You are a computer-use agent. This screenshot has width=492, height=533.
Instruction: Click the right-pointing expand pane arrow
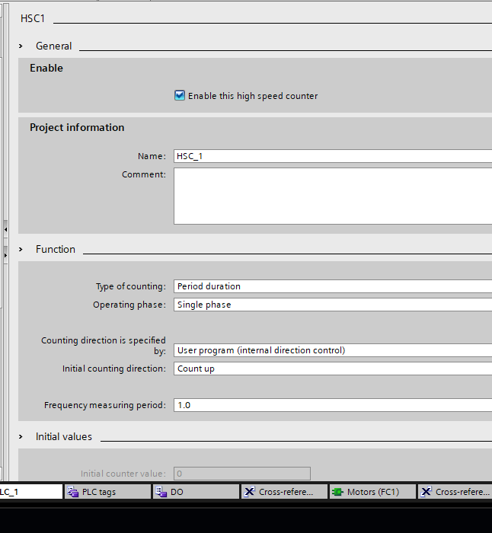pos(5,255)
